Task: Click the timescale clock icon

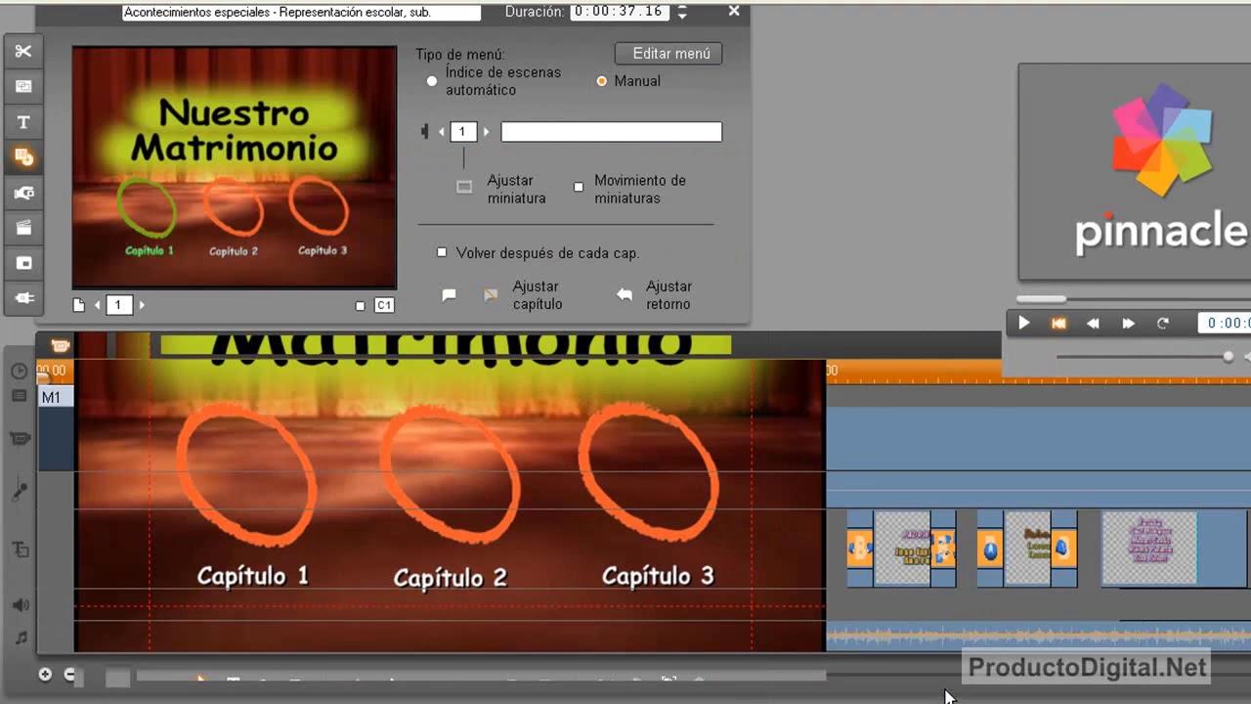Action: coord(20,372)
